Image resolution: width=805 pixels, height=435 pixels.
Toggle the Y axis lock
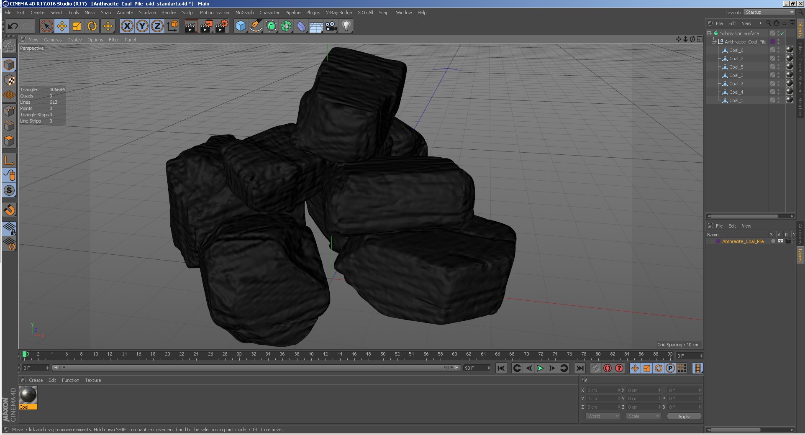142,26
